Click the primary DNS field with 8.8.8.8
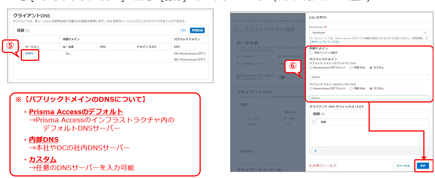 (x=369, y=77)
